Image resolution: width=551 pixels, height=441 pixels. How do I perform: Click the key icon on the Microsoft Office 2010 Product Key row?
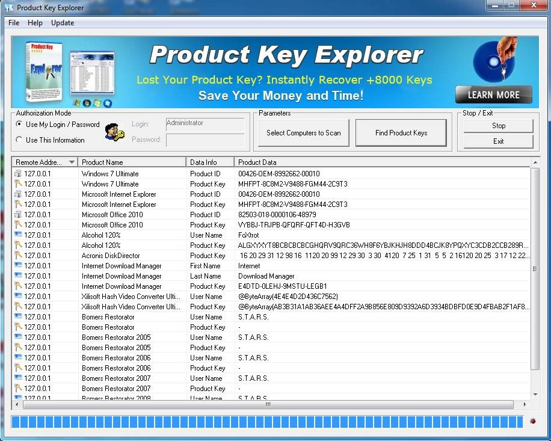[x=18, y=224]
